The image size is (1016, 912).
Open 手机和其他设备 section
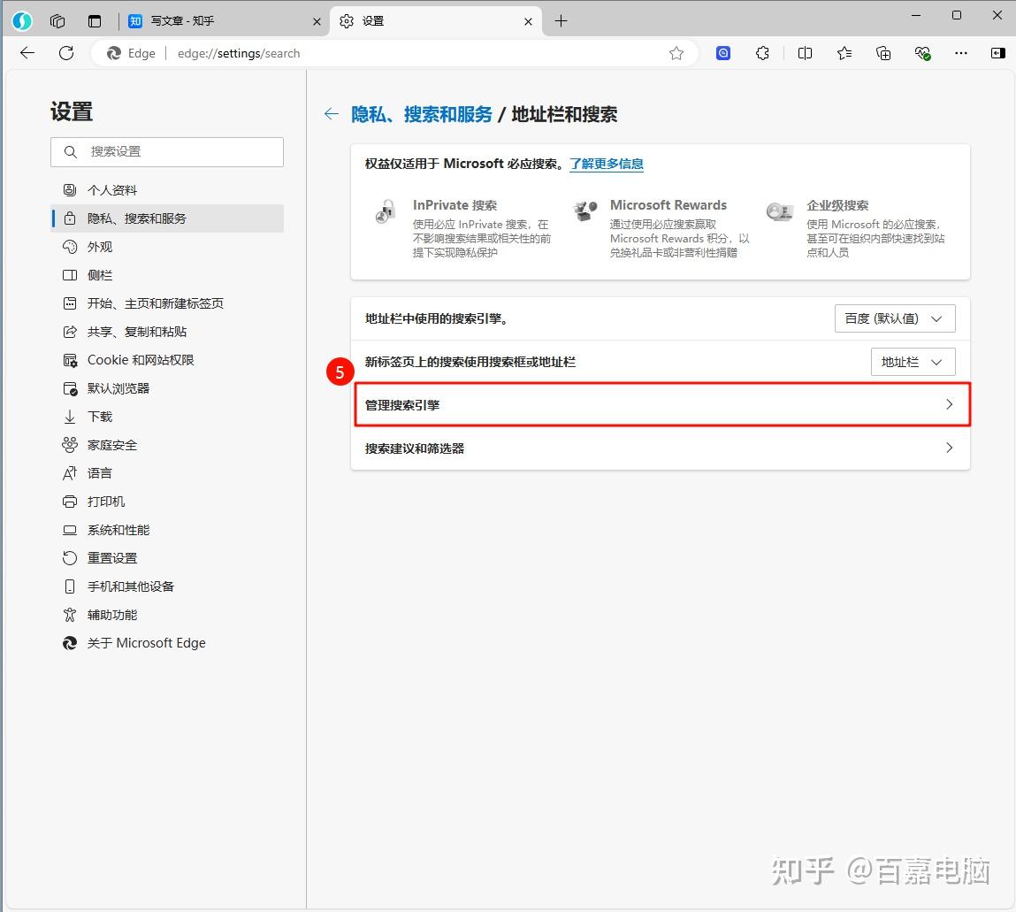coord(167,586)
